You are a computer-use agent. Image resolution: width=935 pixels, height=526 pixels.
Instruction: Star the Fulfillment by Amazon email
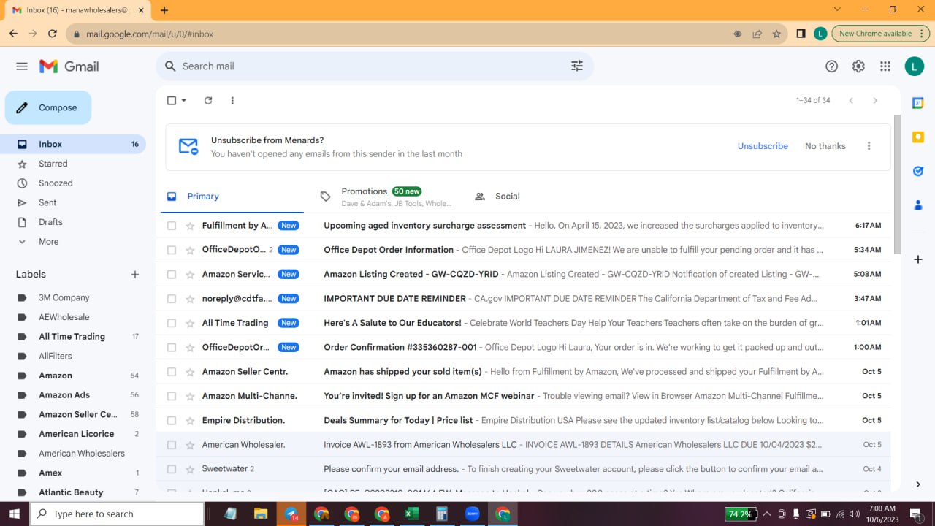coord(190,226)
